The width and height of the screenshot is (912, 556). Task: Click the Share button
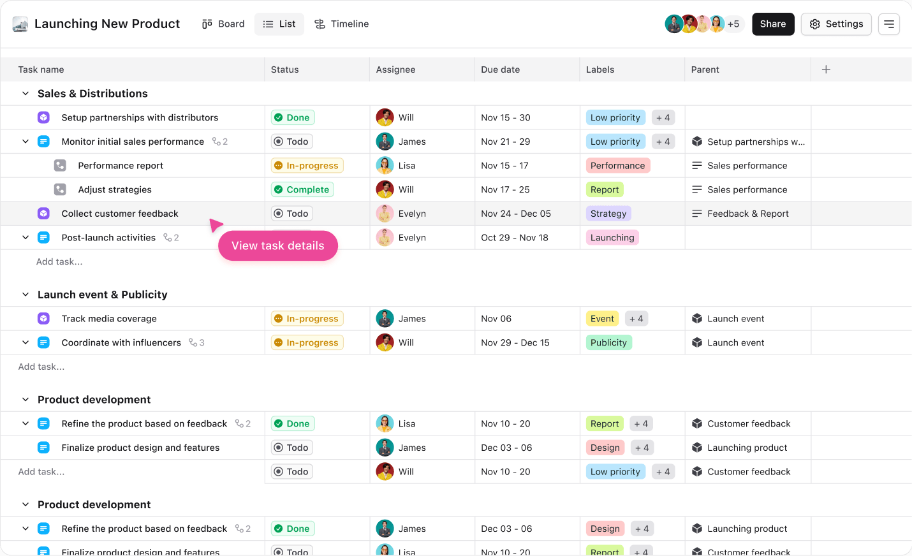coord(773,24)
